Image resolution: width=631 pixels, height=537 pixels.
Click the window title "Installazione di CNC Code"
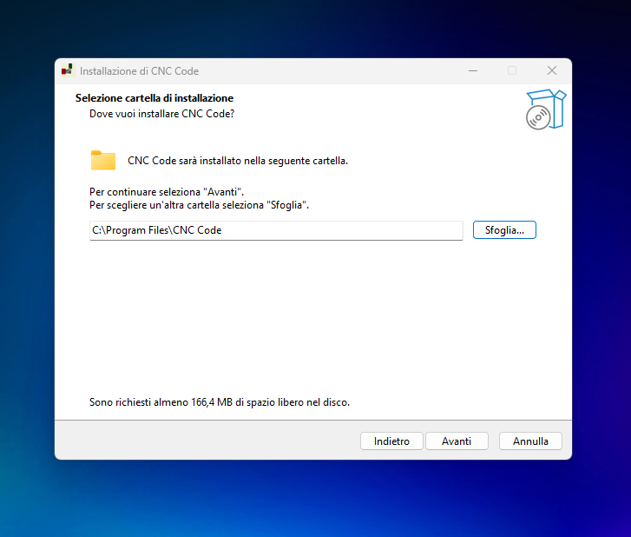point(139,71)
